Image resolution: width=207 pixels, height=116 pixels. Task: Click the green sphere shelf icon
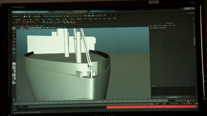pyautogui.click(x=42, y=23)
